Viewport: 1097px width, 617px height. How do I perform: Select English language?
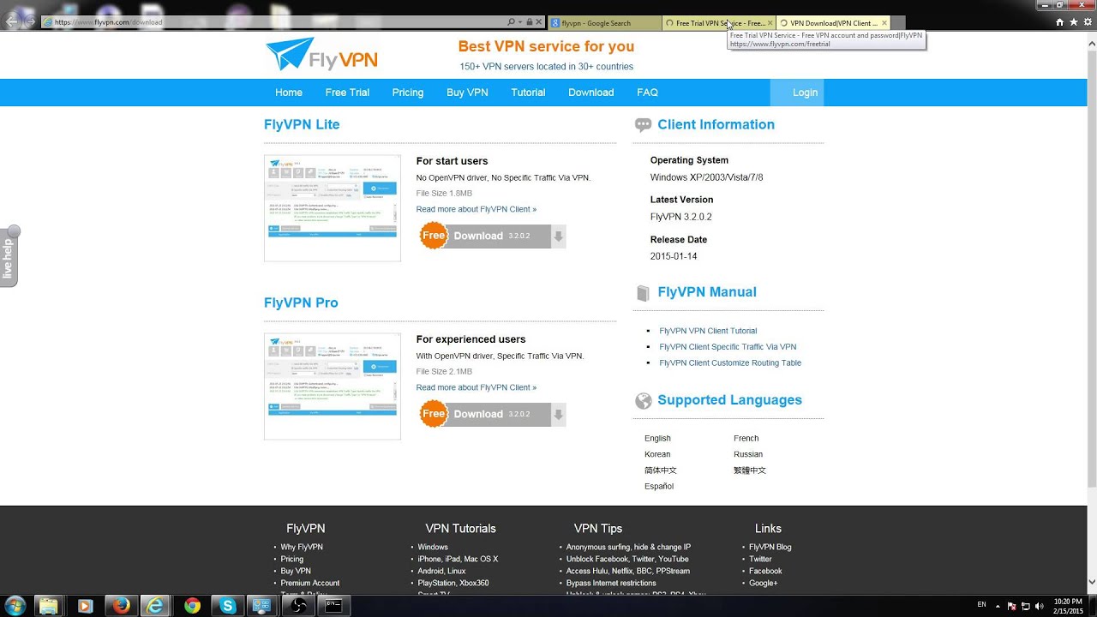(657, 438)
